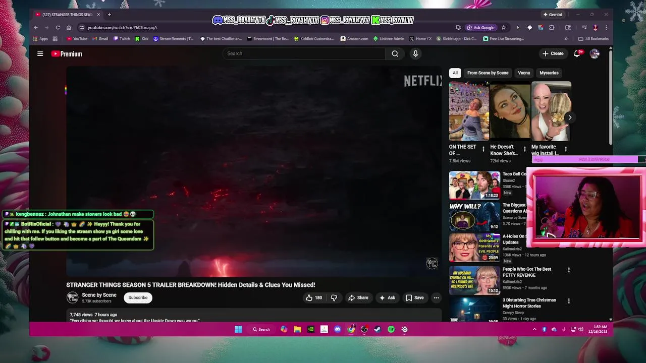Show hidden system tray icons

point(534,329)
